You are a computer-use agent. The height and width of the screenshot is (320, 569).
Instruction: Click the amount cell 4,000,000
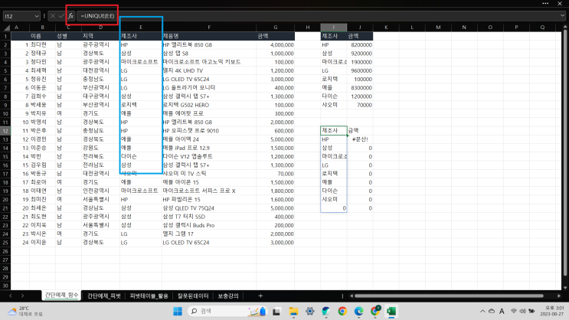click(x=276, y=45)
